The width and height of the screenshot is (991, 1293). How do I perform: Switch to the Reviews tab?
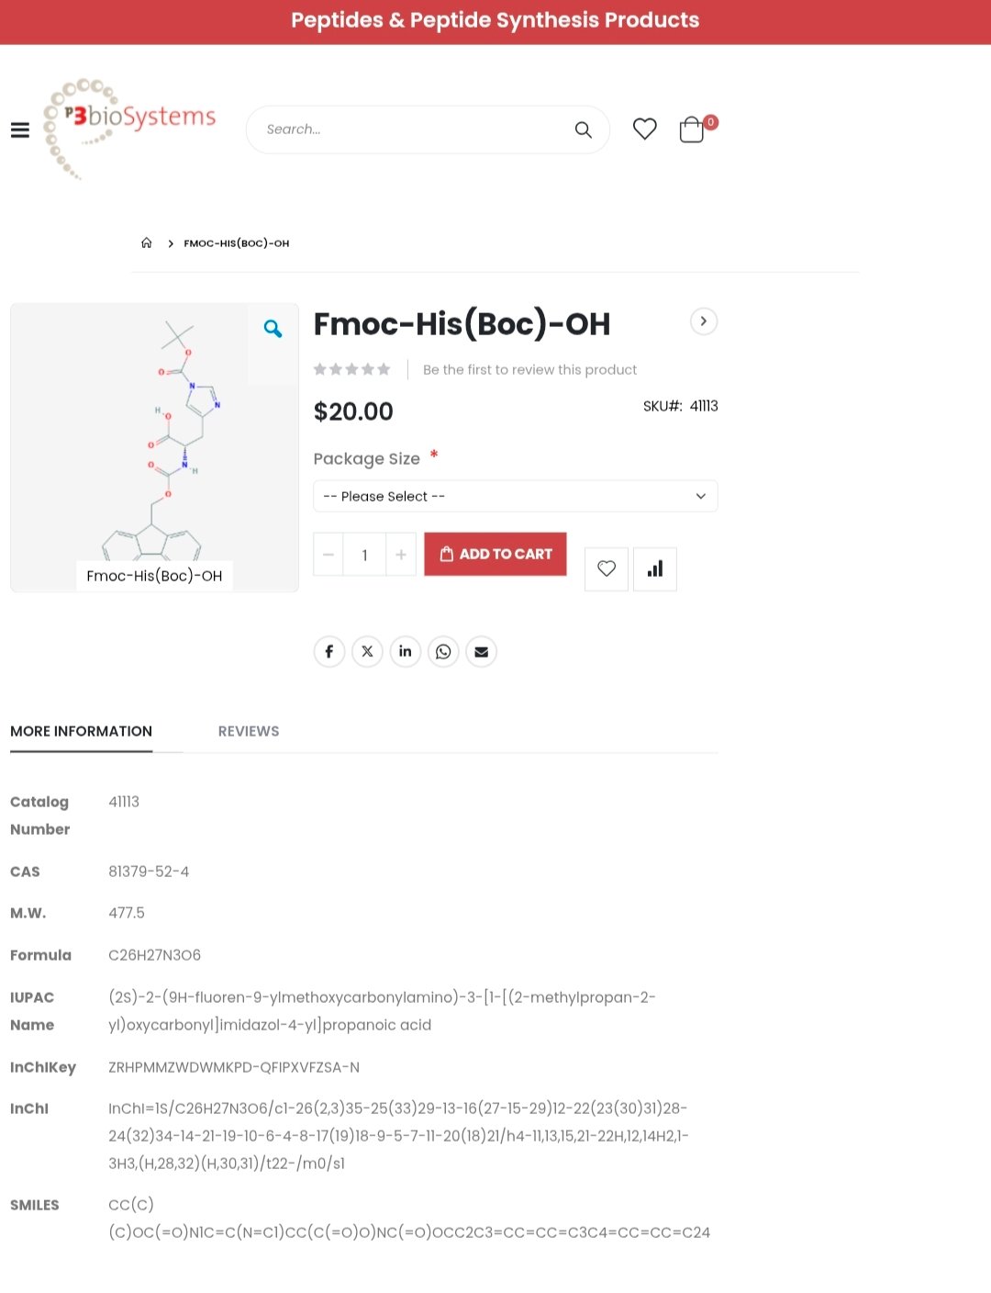coord(249,732)
